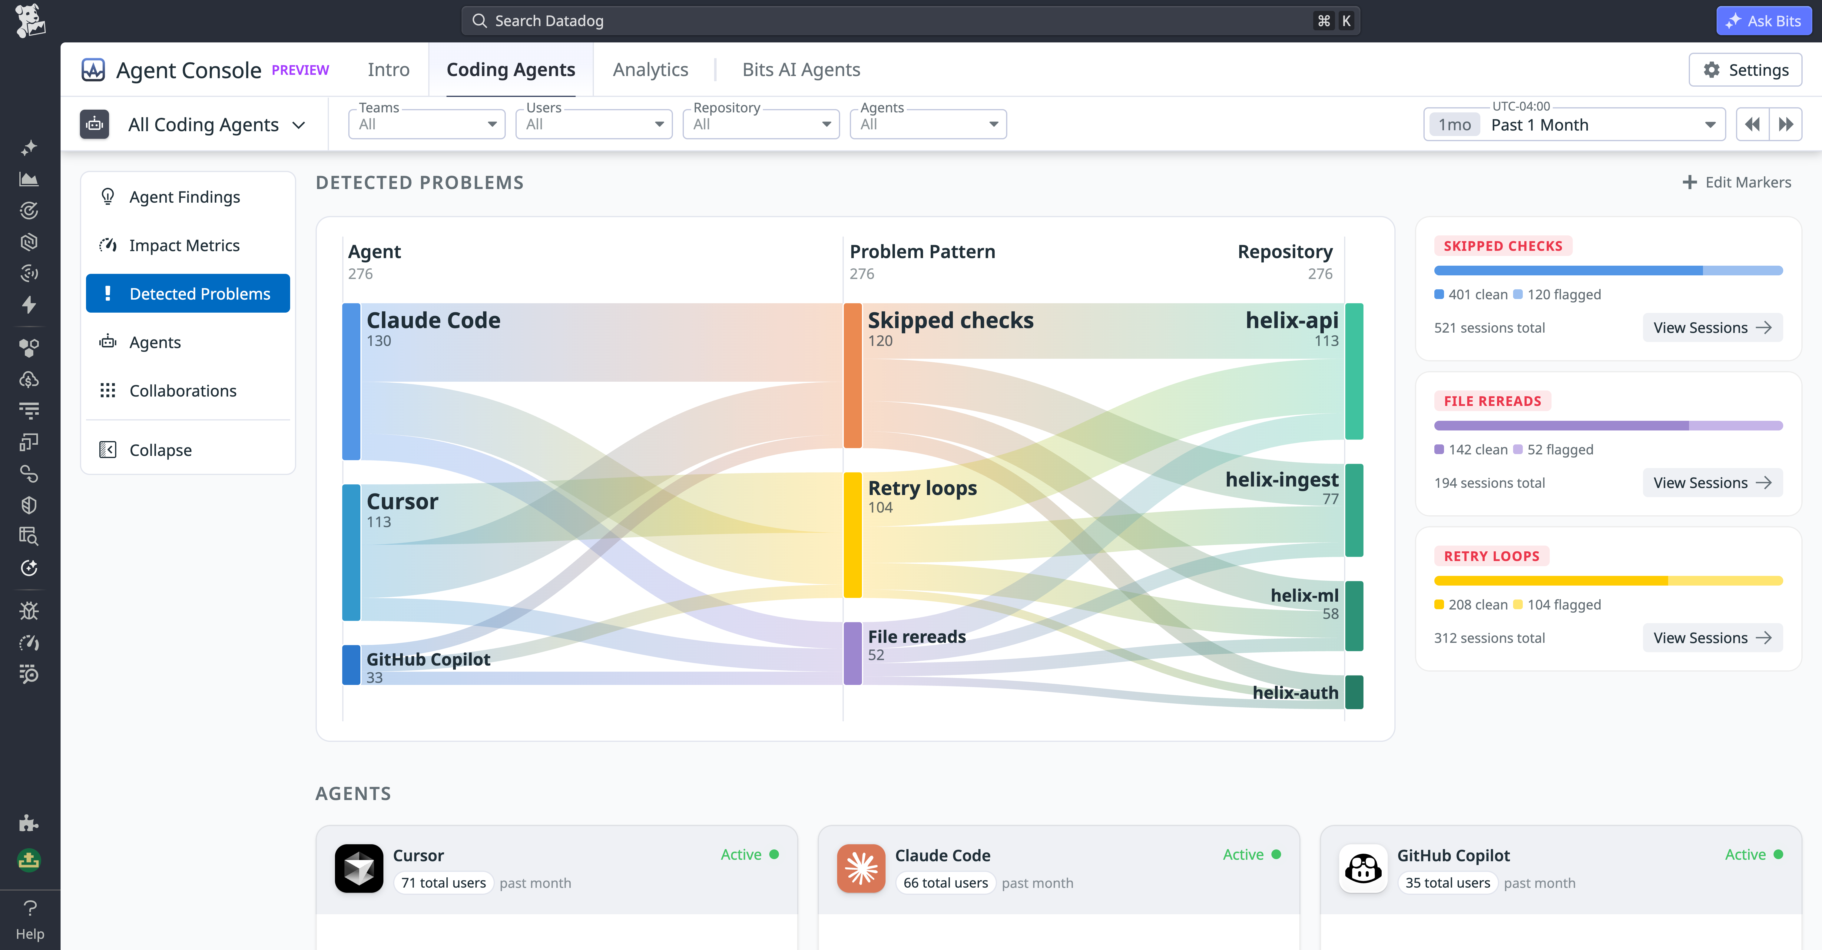Select the Skipped checks orange node
1822x950 pixels.
(852, 375)
